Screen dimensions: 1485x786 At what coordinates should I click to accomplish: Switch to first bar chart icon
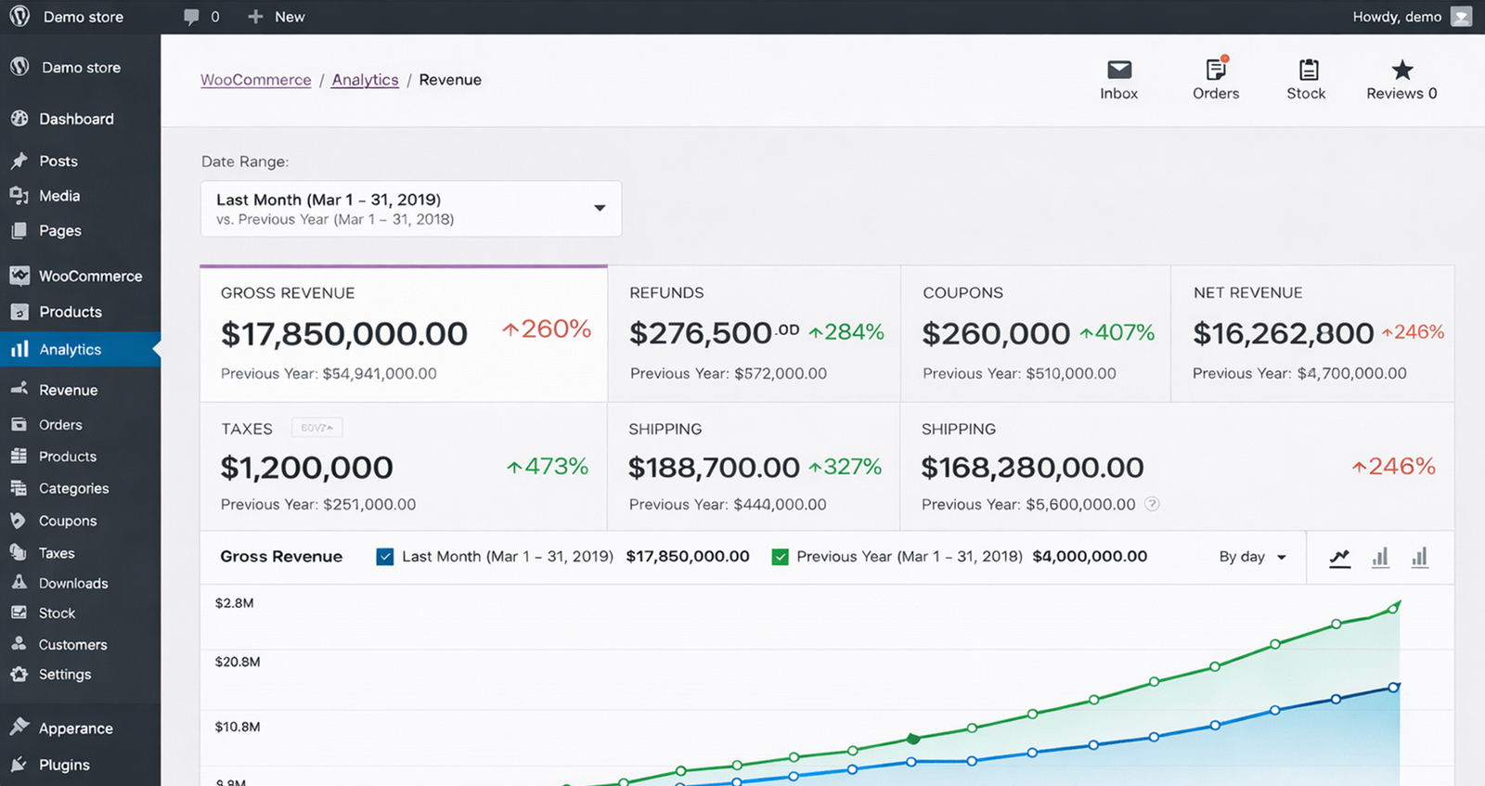pyautogui.click(x=1380, y=558)
